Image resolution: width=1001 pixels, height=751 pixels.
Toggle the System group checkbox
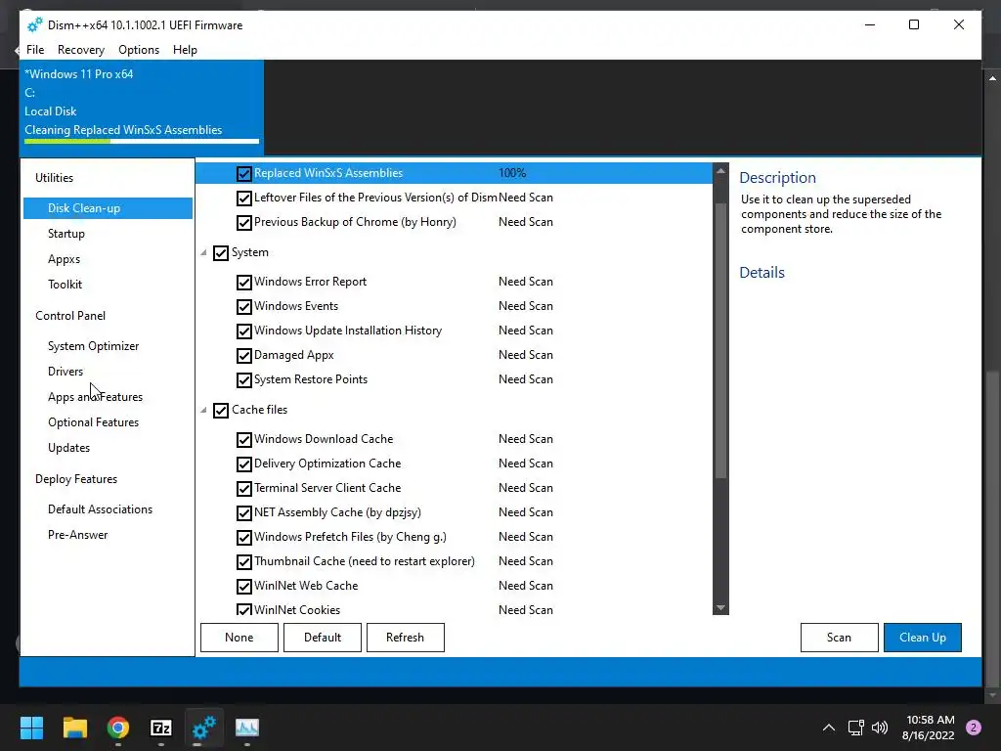tap(221, 253)
